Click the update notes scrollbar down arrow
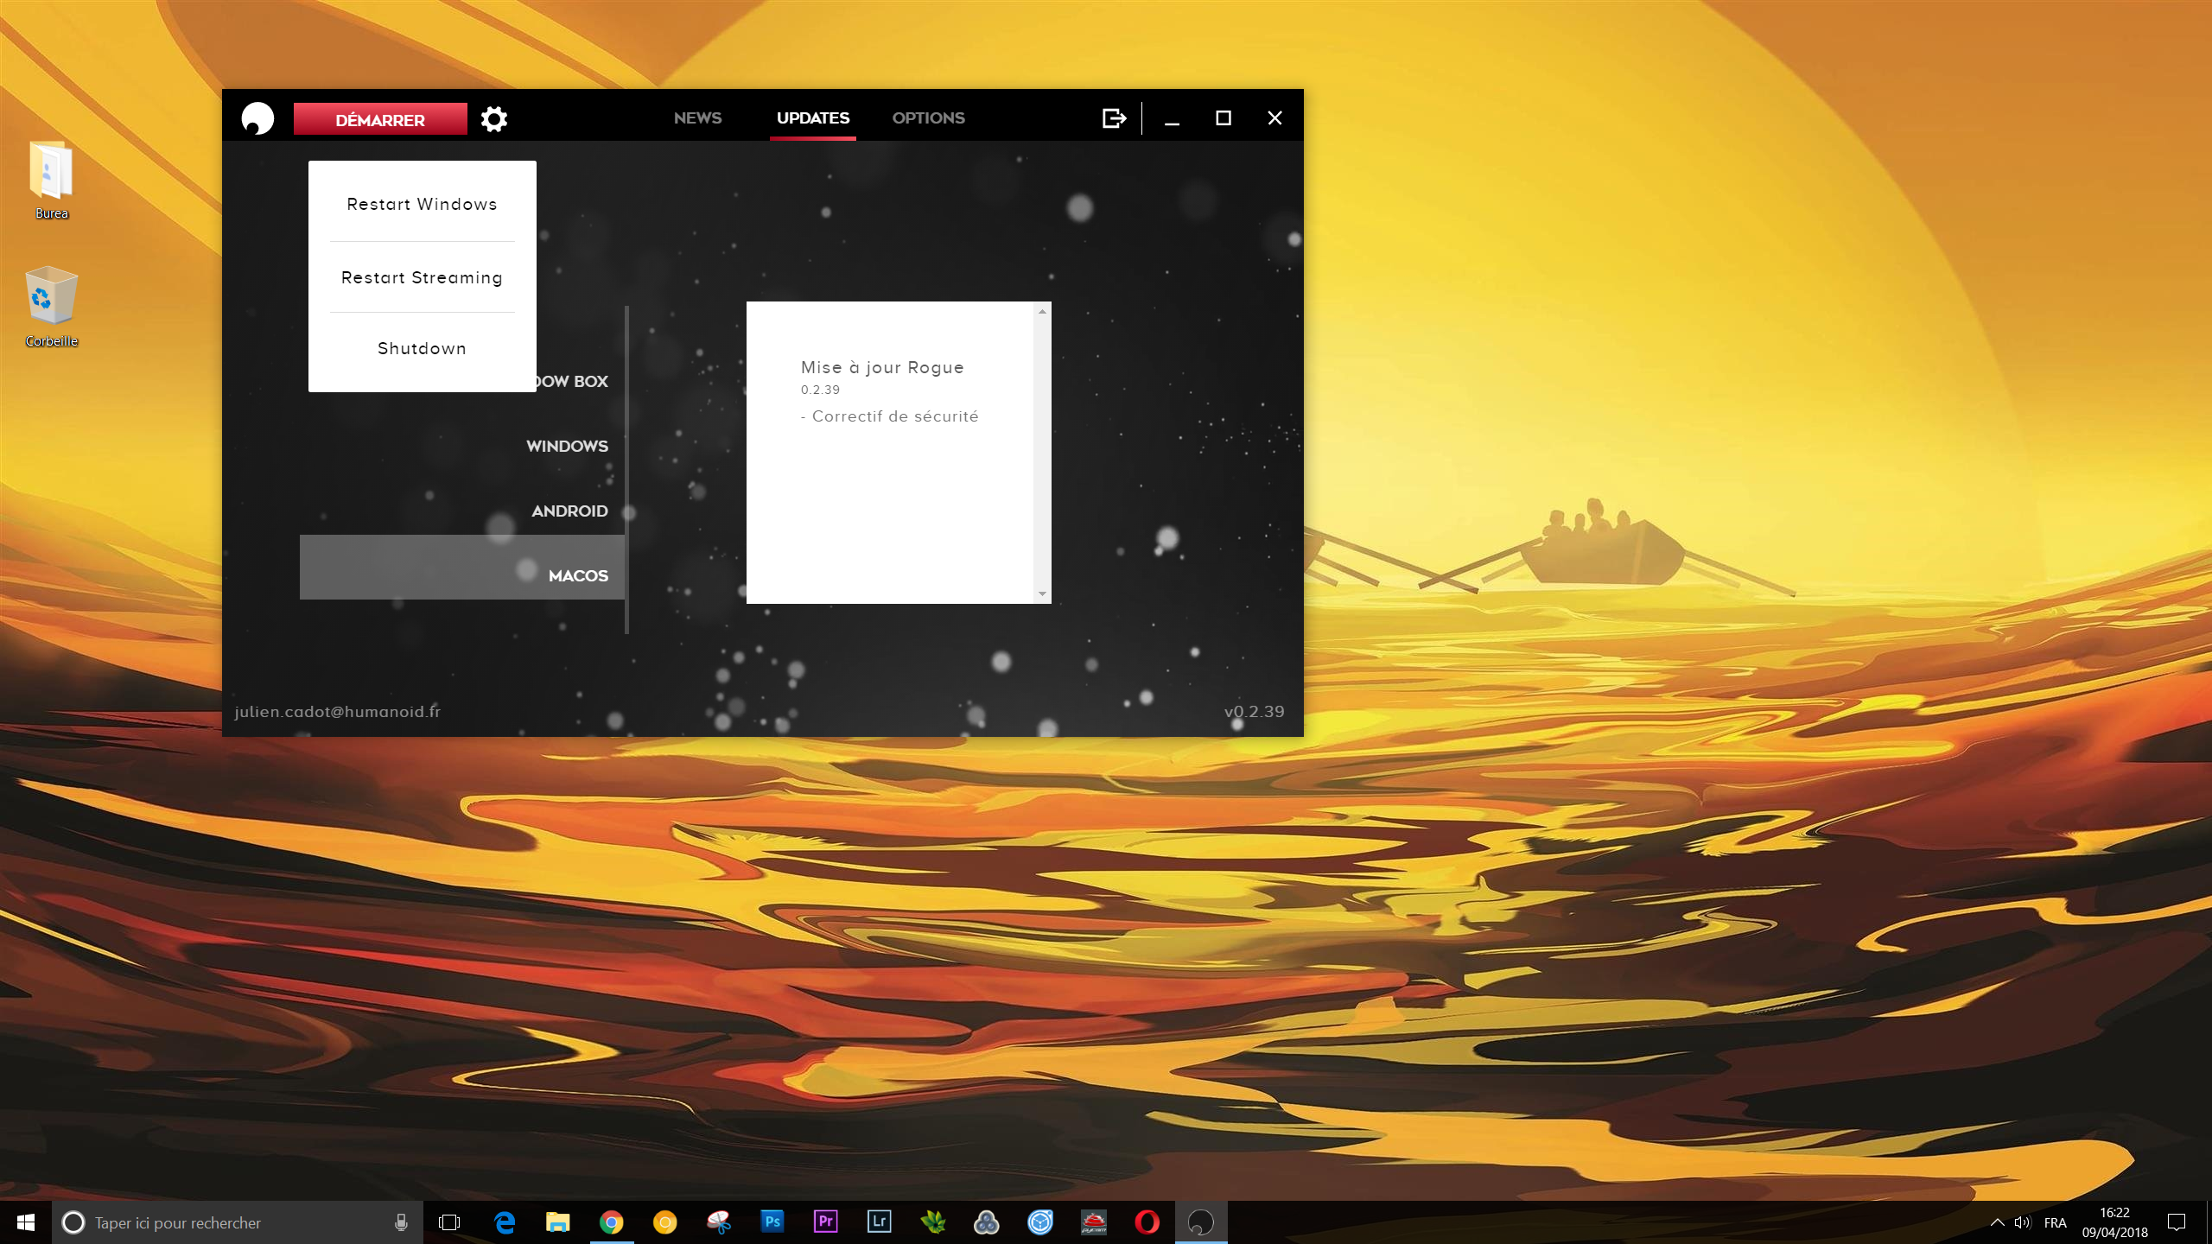Viewport: 2212px width, 1244px height. pyautogui.click(x=1042, y=594)
